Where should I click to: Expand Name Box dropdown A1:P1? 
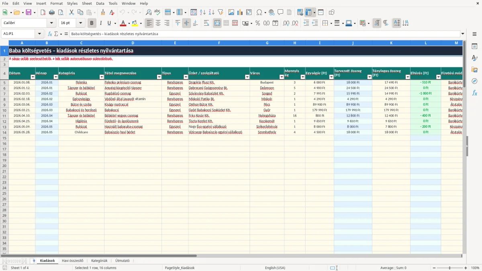coord(39,34)
